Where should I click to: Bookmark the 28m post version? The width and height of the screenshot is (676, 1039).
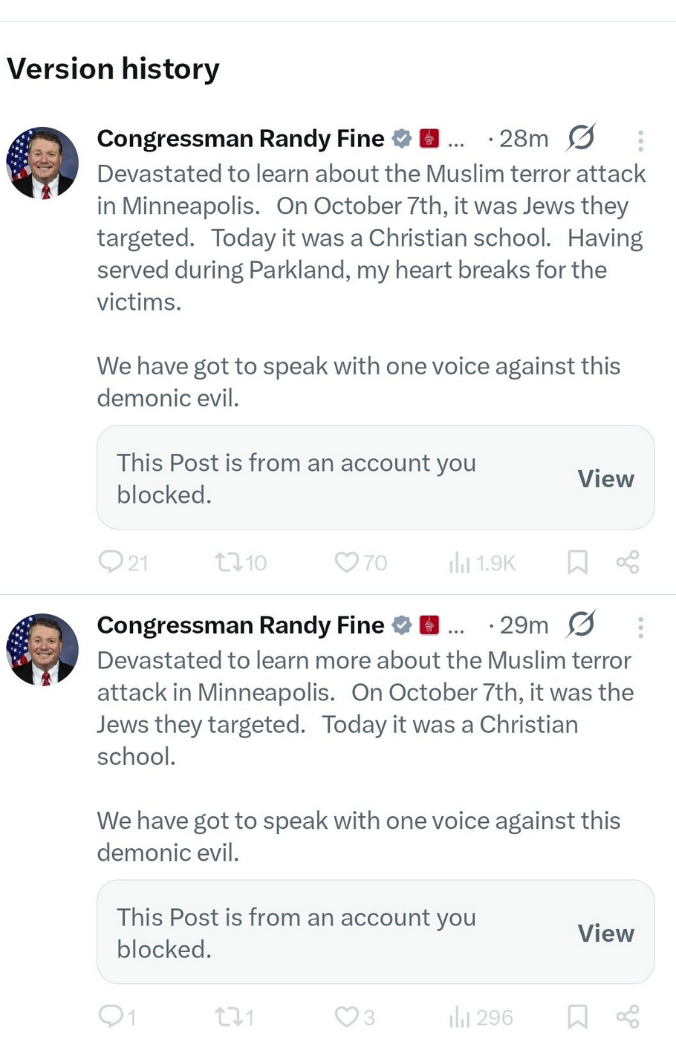[x=577, y=562]
